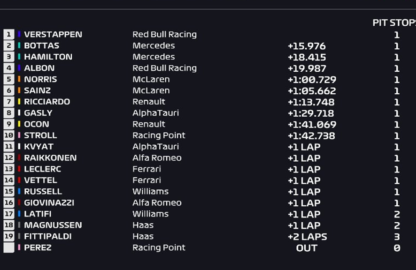Click position badge number 10

point(9,135)
